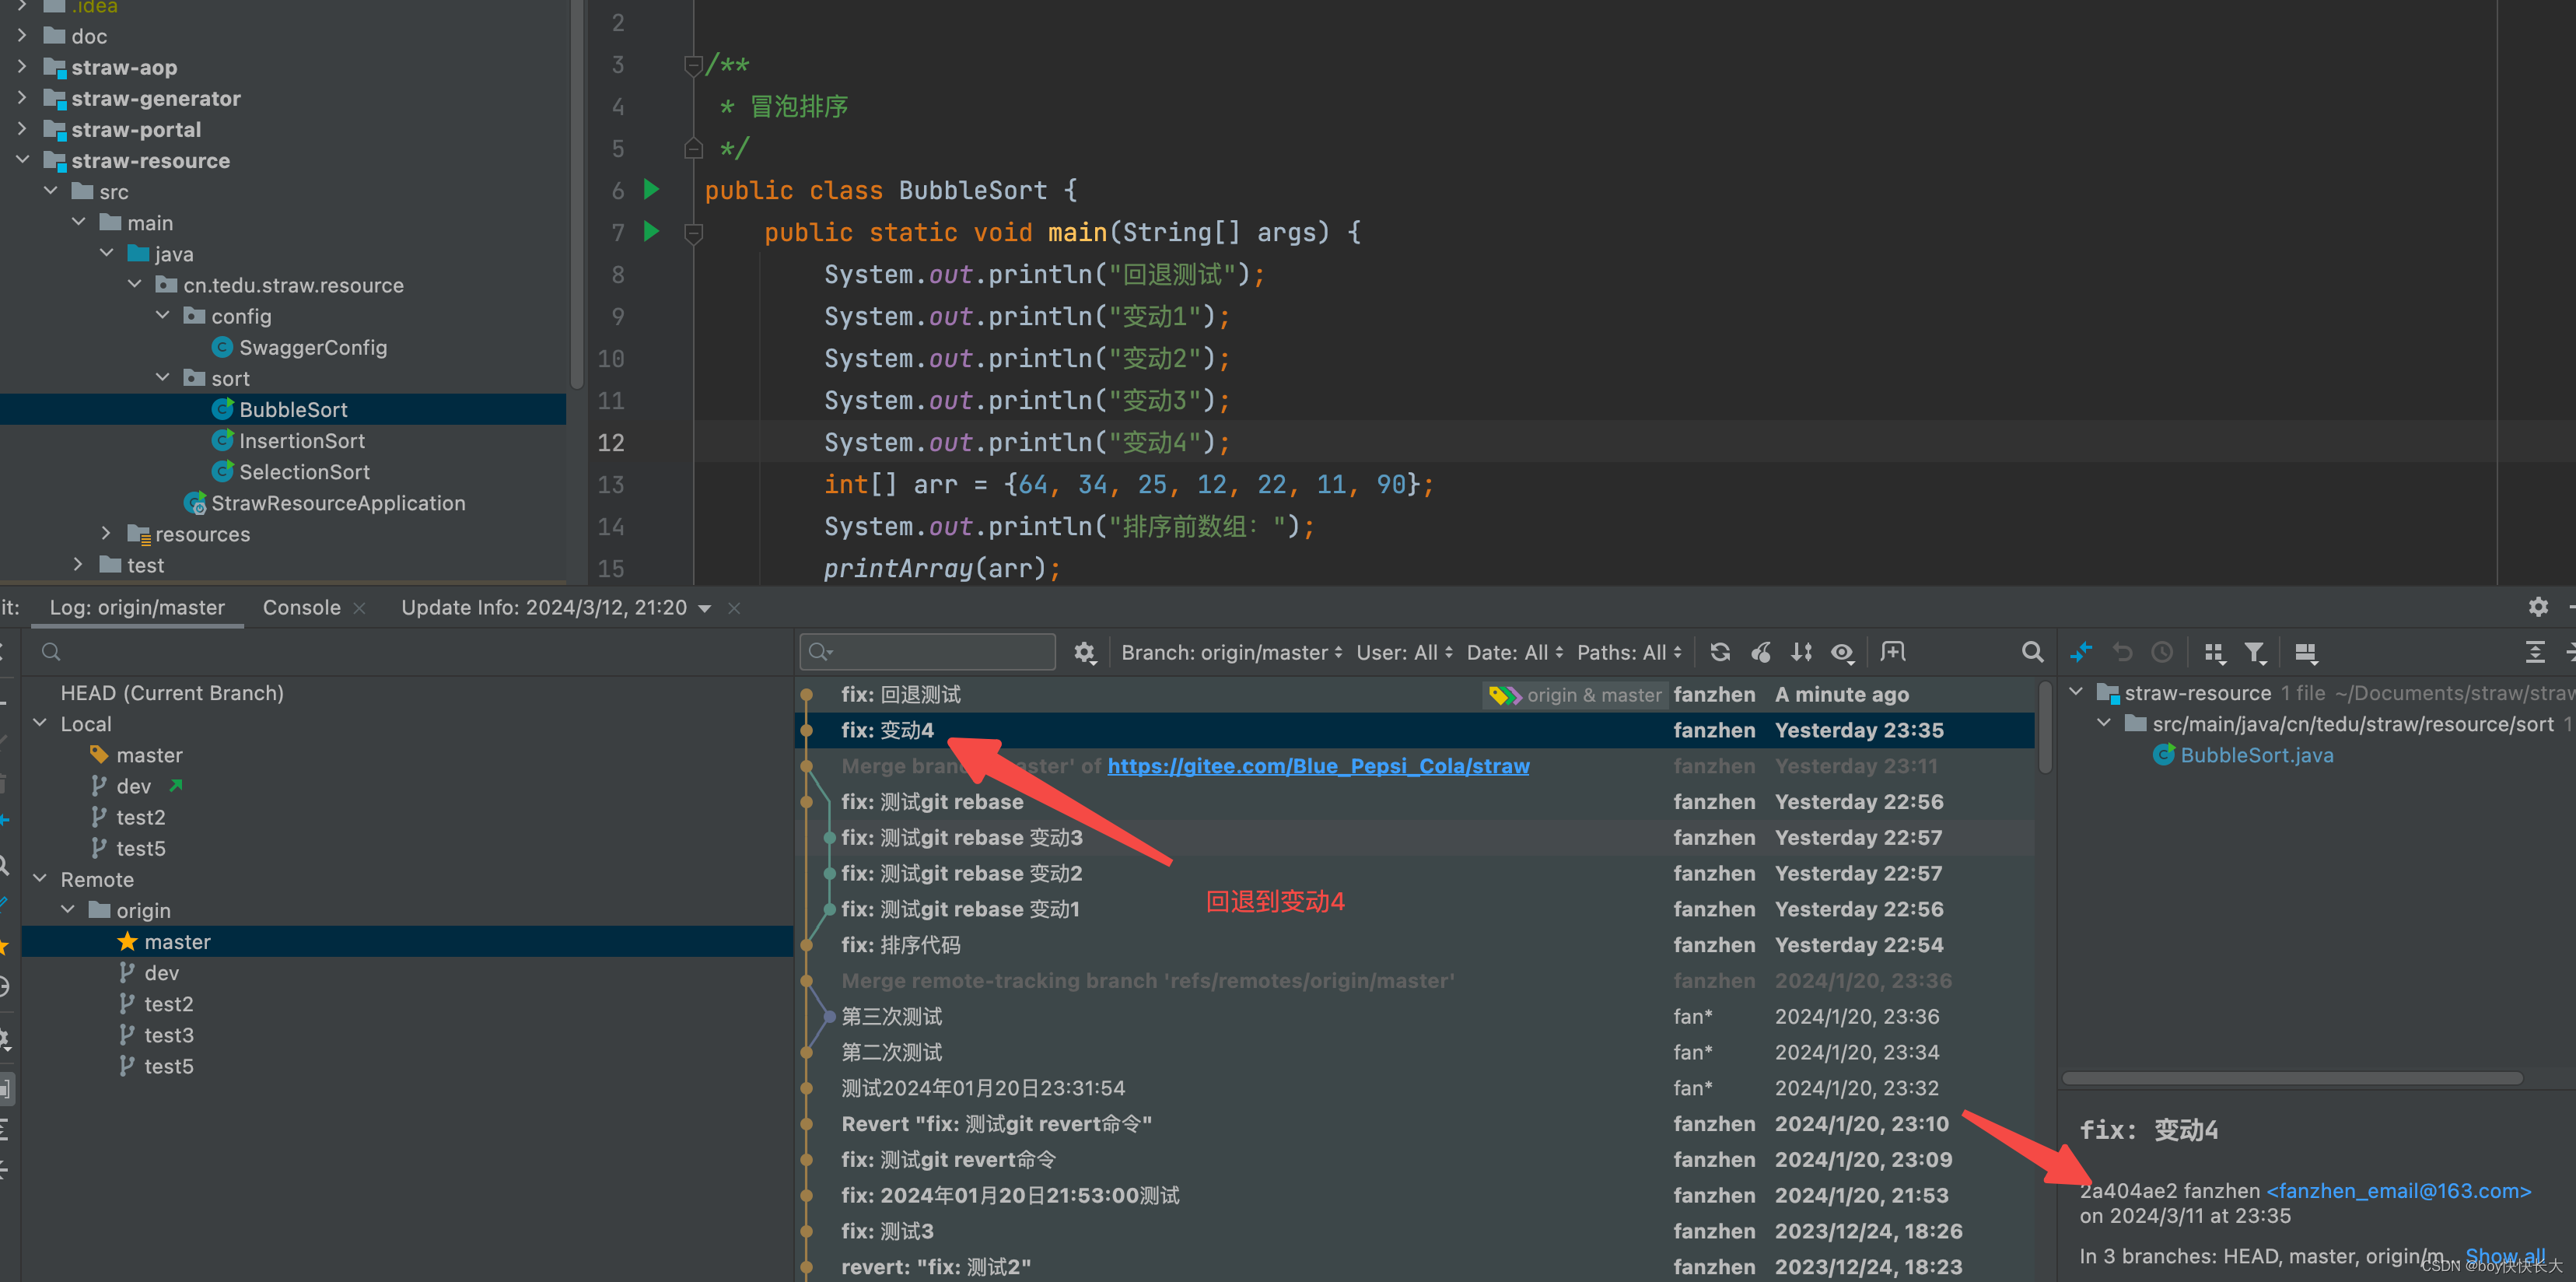Close the Update Info tab
The width and height of the screenshot is (2576, 1282).
coord(734,608)
